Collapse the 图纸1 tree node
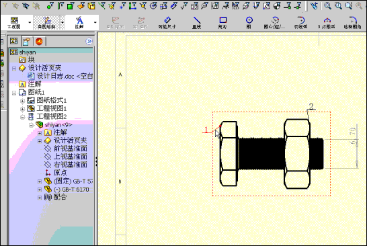The height and width of the screenshot is (246, 367). click(14, 93)
